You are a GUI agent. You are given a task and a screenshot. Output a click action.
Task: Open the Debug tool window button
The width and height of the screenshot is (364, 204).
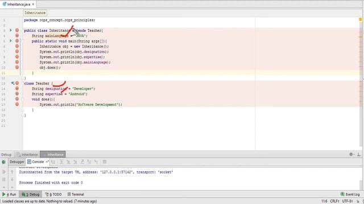click(31, 194)
